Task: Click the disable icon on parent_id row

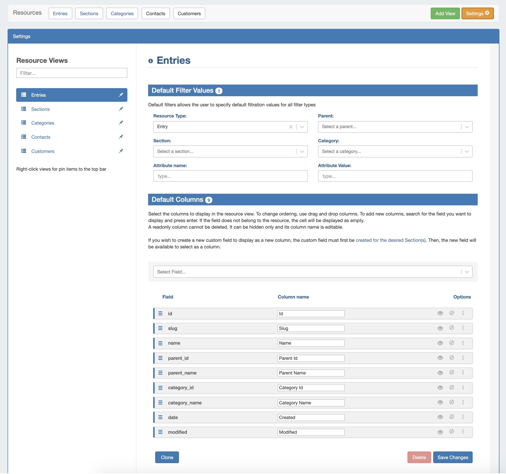Action: pos(452,358)
